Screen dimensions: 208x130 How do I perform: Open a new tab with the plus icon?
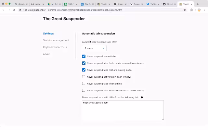pos(198,4)
